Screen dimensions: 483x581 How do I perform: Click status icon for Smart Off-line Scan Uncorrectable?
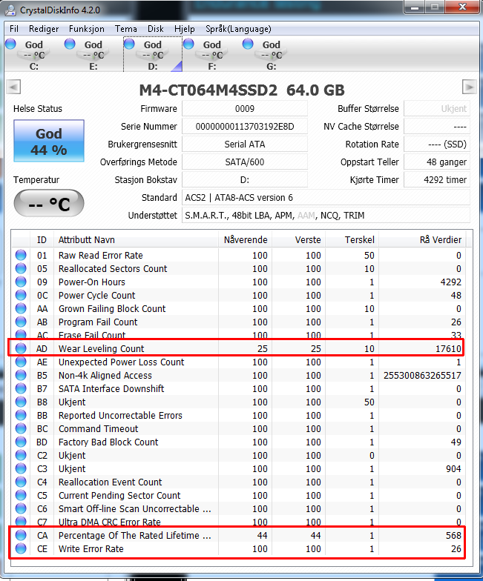click(21, 508)
